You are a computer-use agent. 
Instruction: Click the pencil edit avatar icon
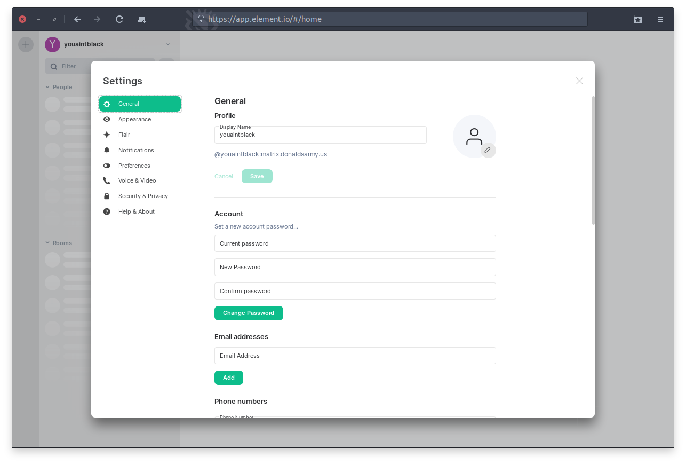click(x=488, y=151)
